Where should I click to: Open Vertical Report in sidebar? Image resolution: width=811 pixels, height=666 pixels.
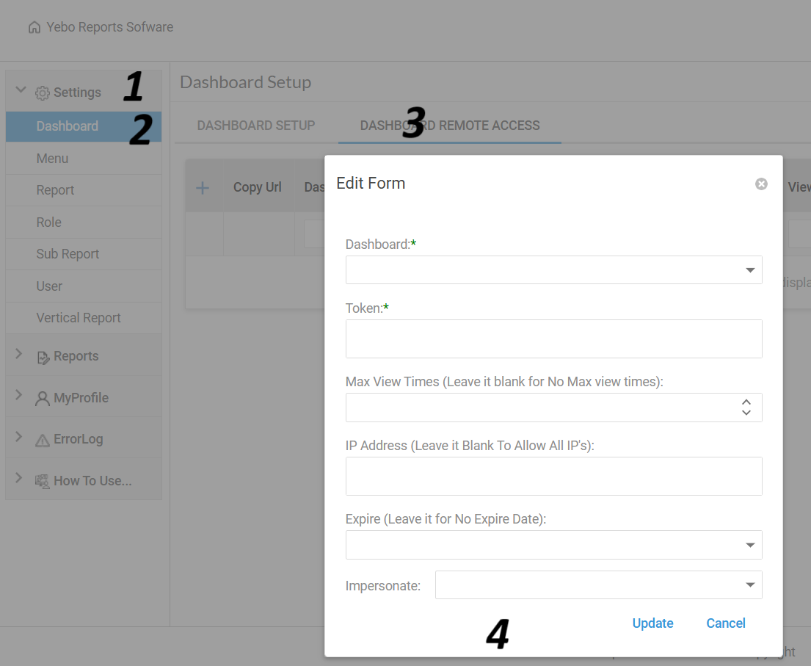point(84,318)
